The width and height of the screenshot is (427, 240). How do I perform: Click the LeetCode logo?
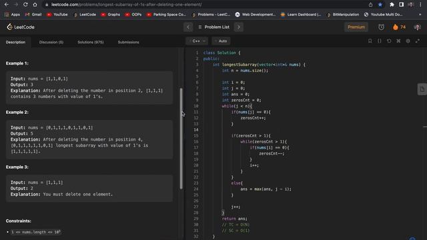21,27
